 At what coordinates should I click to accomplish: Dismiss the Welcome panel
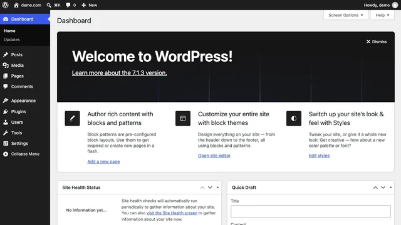pos(377,42)
